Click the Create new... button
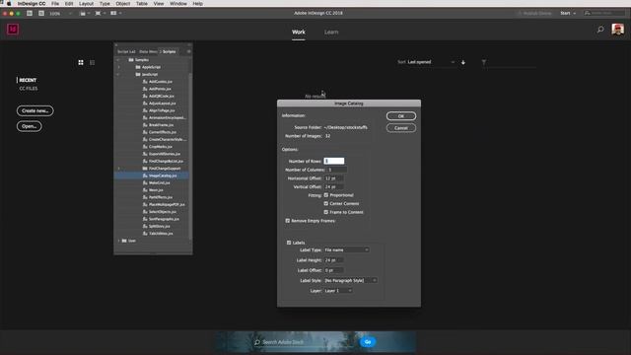The image size is (631, 355). click(35, 110)
